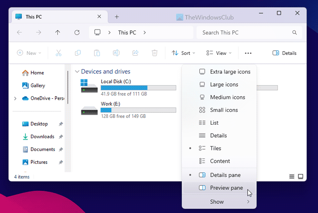This screenshot has height=213, width=318.
Task: Switch to large thumbnails view in status bar
Action: coord(301,177)
